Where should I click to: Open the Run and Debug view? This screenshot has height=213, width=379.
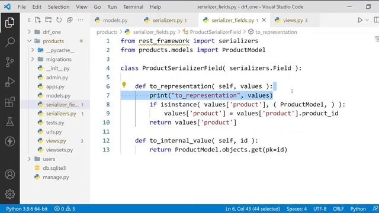(9, 82)
